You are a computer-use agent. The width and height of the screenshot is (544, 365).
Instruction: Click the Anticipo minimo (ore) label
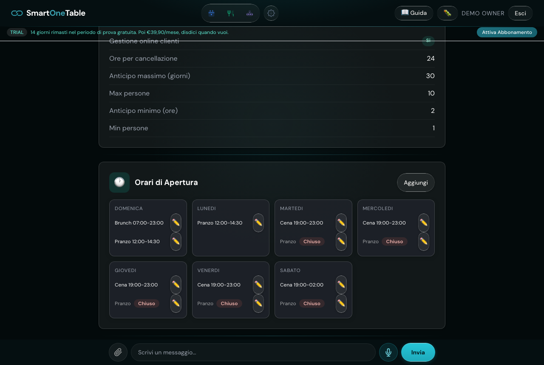click(144, 111)
